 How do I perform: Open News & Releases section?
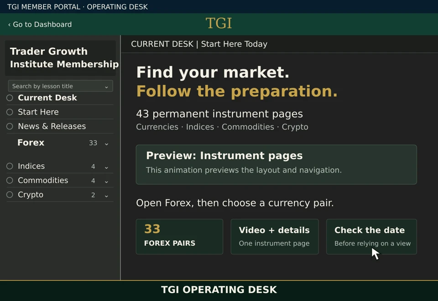[x=52, y=126]
